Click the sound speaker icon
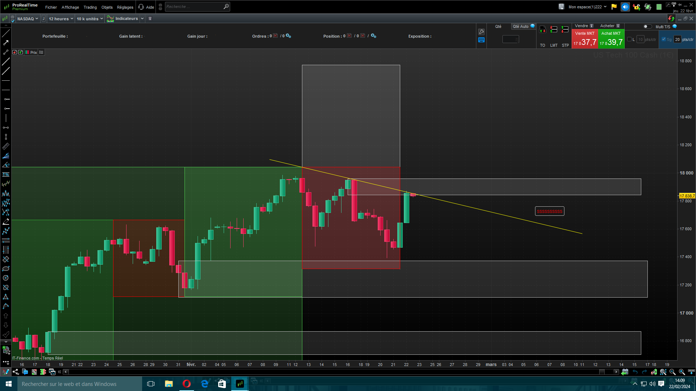696x391 pixels. pyautogui.click(x=625, y=7)
